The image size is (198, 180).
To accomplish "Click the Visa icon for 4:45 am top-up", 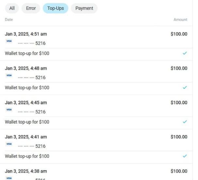I will coord(9,110).
